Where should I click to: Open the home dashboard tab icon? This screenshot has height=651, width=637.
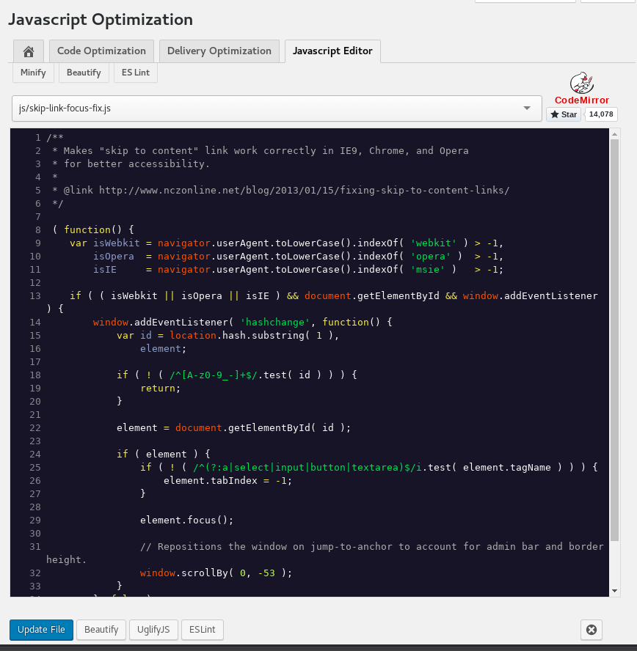tap(29, 51)
